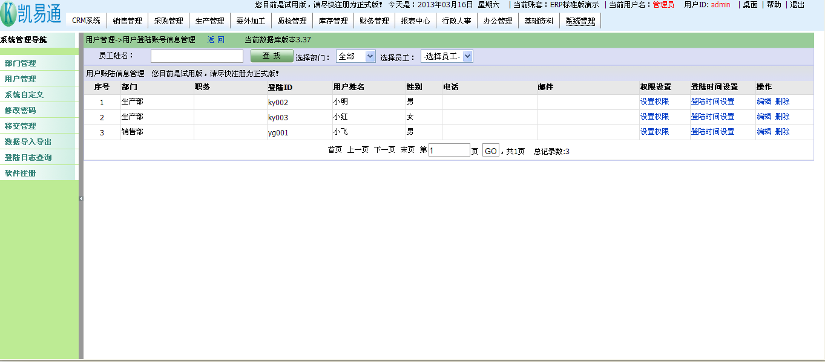This screenshot has height=362, width=825.
Task: Click 编辑 for user yg001
Action: (x=764, y=132)
